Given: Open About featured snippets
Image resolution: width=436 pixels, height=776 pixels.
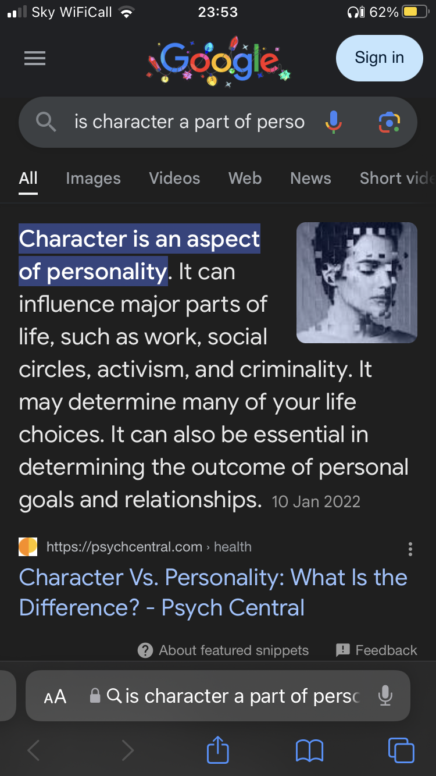Looking at the screenshot, I should pos(223,650).
